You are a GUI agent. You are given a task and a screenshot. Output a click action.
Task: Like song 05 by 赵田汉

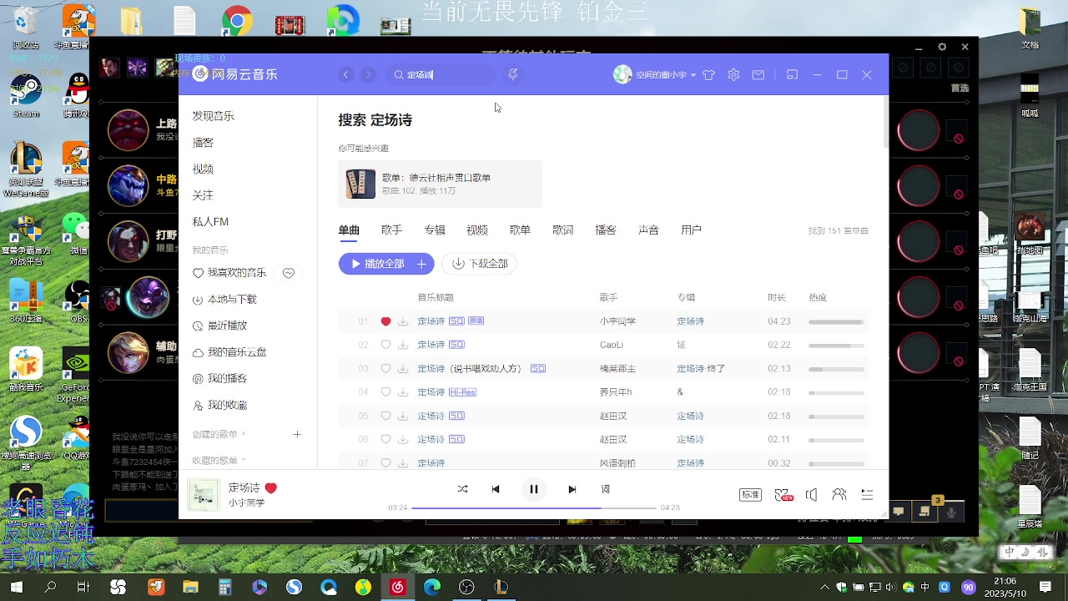click(385, 416)
